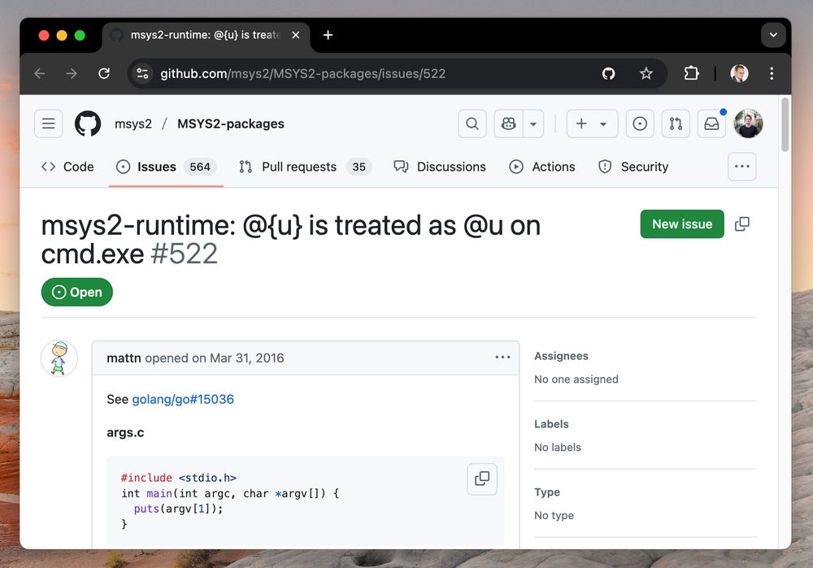
Task: Close the msys2-runtime browser tab
Action: click(x=296, y=35)
